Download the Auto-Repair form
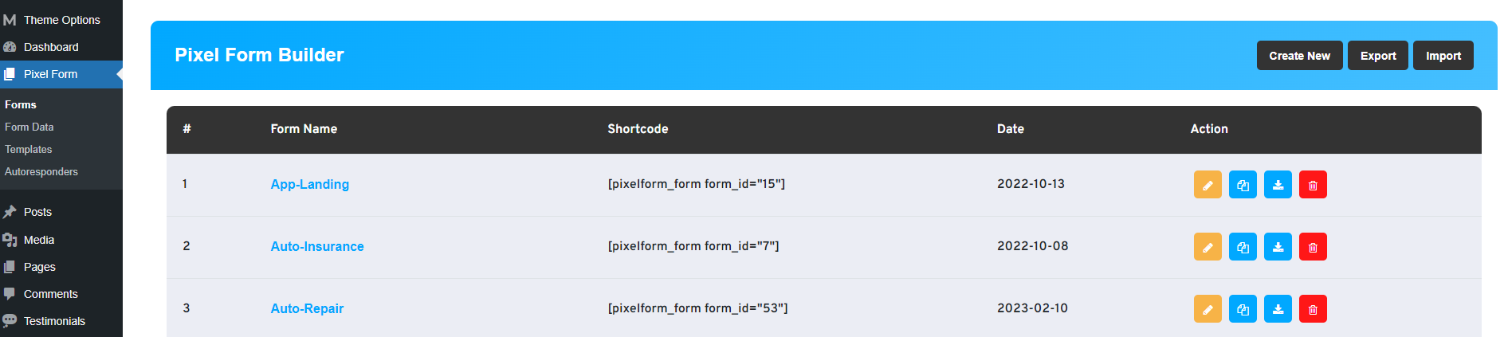This screenshot has width=1508, height=337. pyautogui.click(x=1277, y=309)
